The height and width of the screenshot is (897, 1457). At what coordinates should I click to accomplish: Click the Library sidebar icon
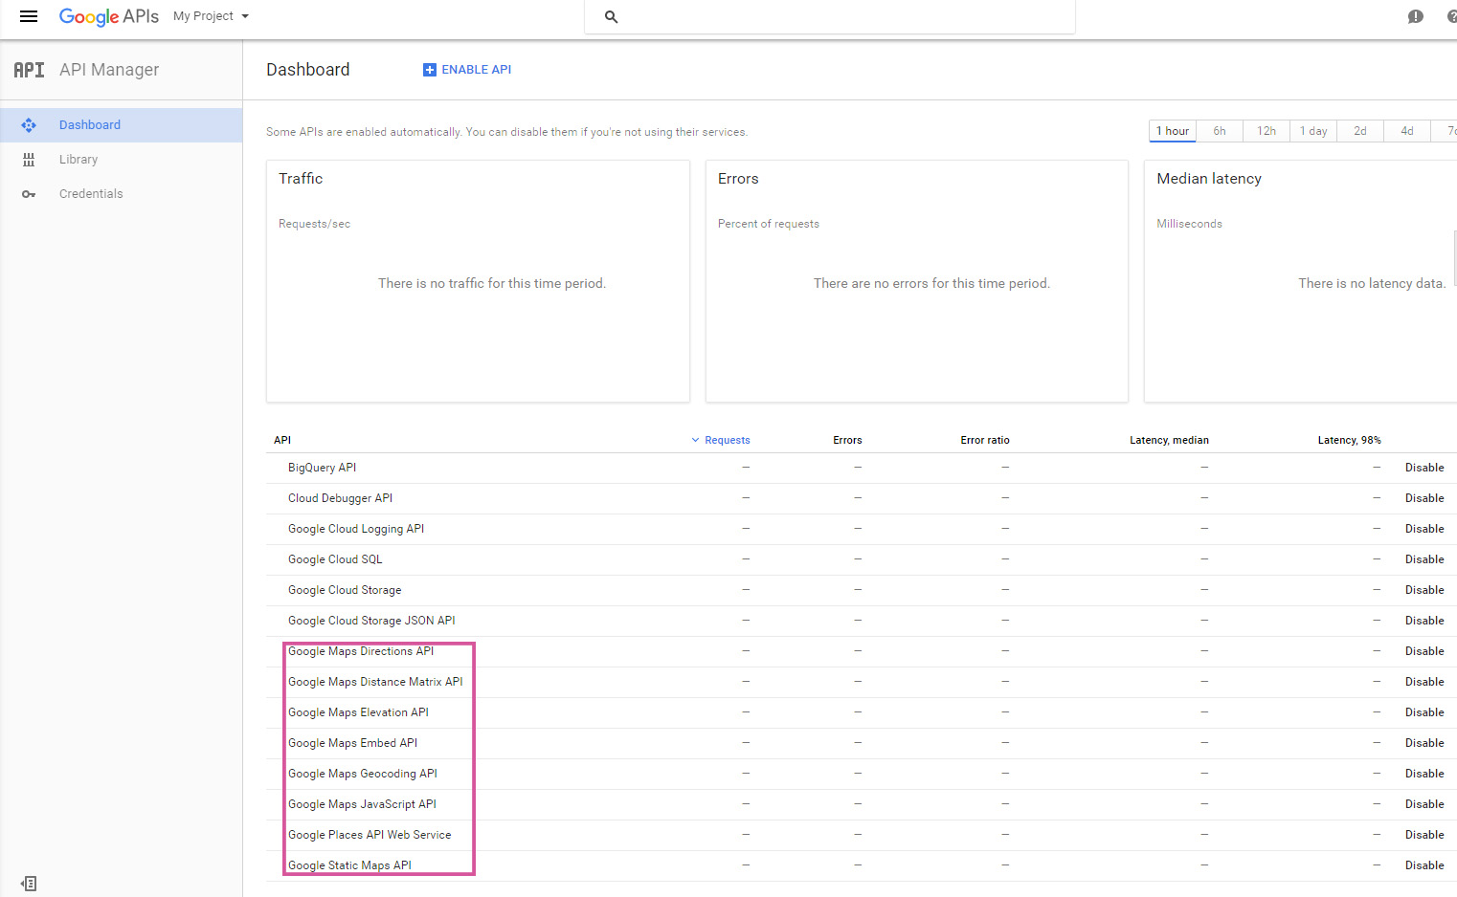coord(29,160)
